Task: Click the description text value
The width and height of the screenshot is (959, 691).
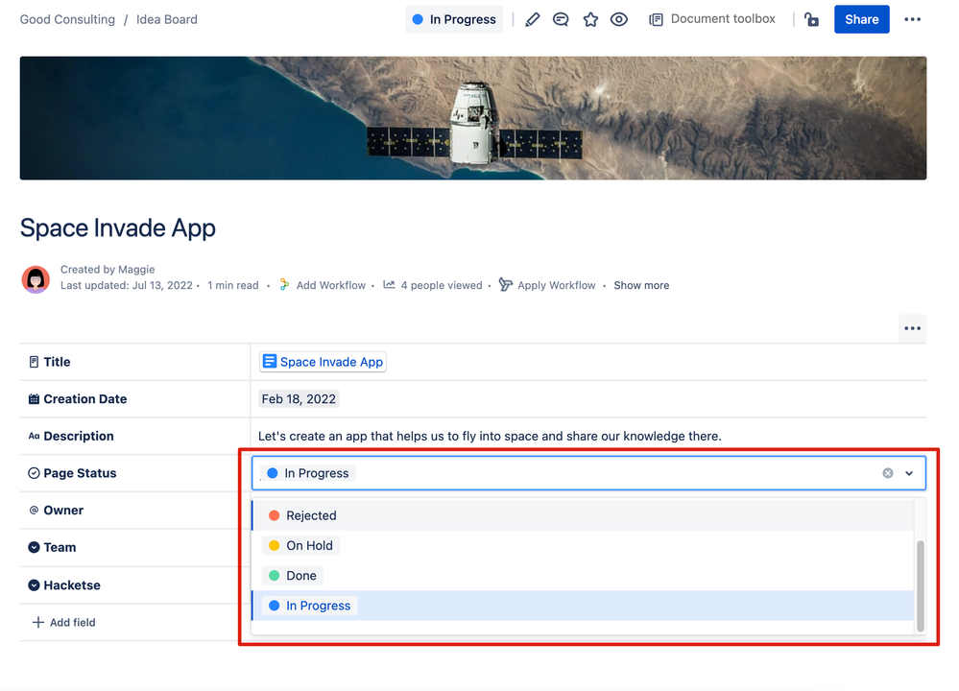Action: (x=490, y=437)
